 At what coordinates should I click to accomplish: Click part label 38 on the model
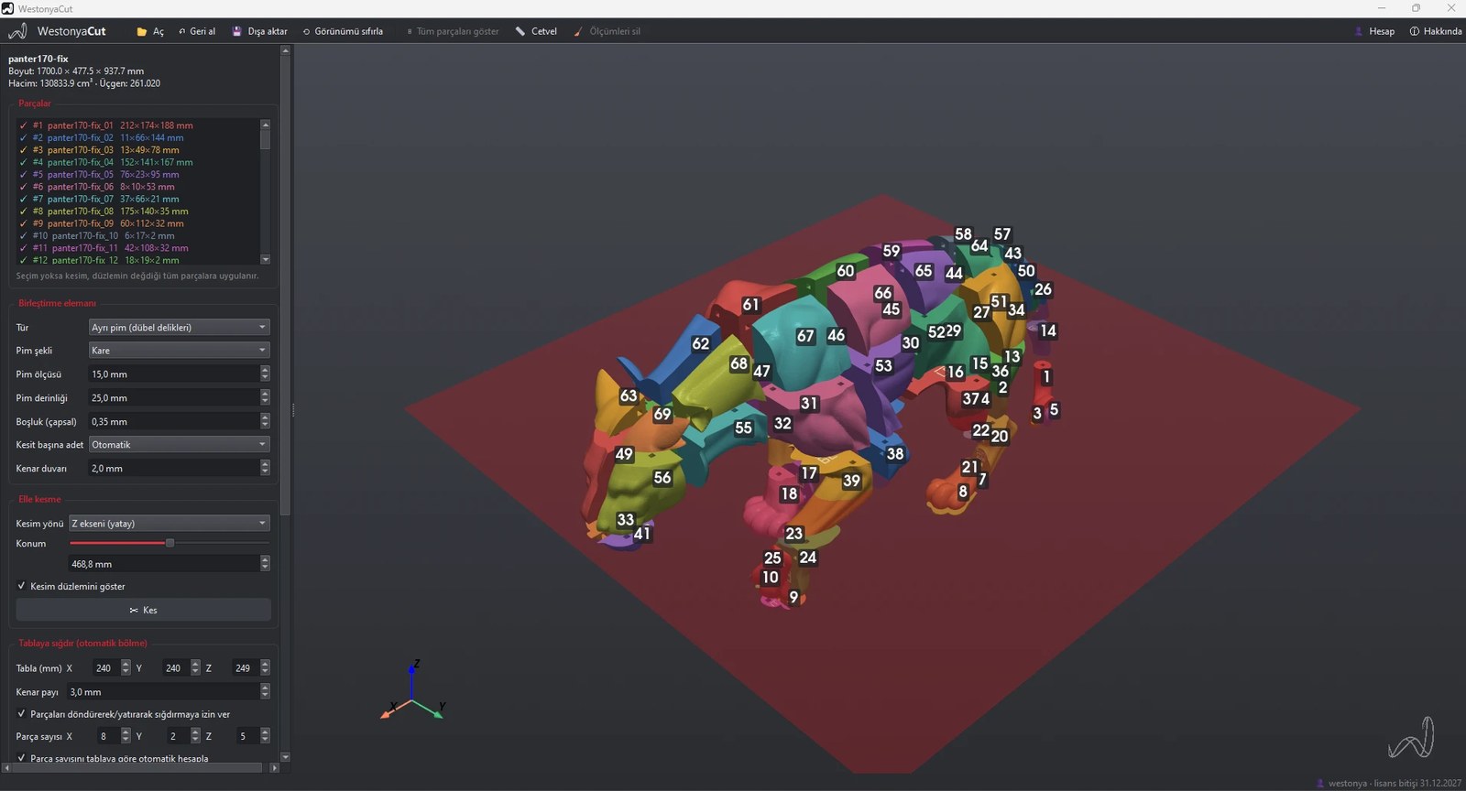[895, 453]
